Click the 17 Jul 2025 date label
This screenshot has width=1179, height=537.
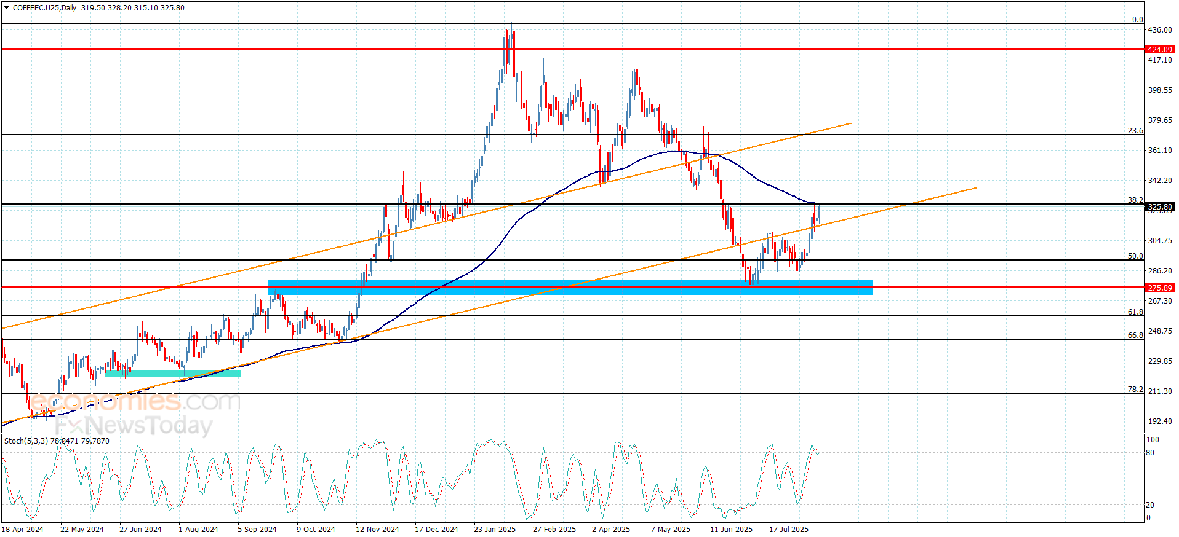[x=789, y=530]
